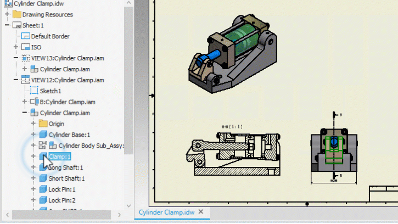Viewport: 398px width, 224px height.
Task: Select Short Shaft:1 in browser
Action: pos(66,178)
